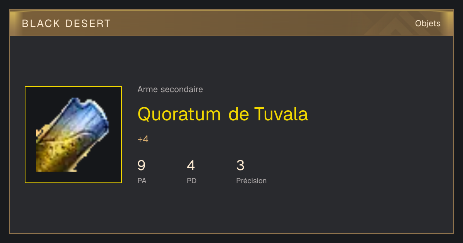Click the BLACK DESERT header title

[66, 24]
